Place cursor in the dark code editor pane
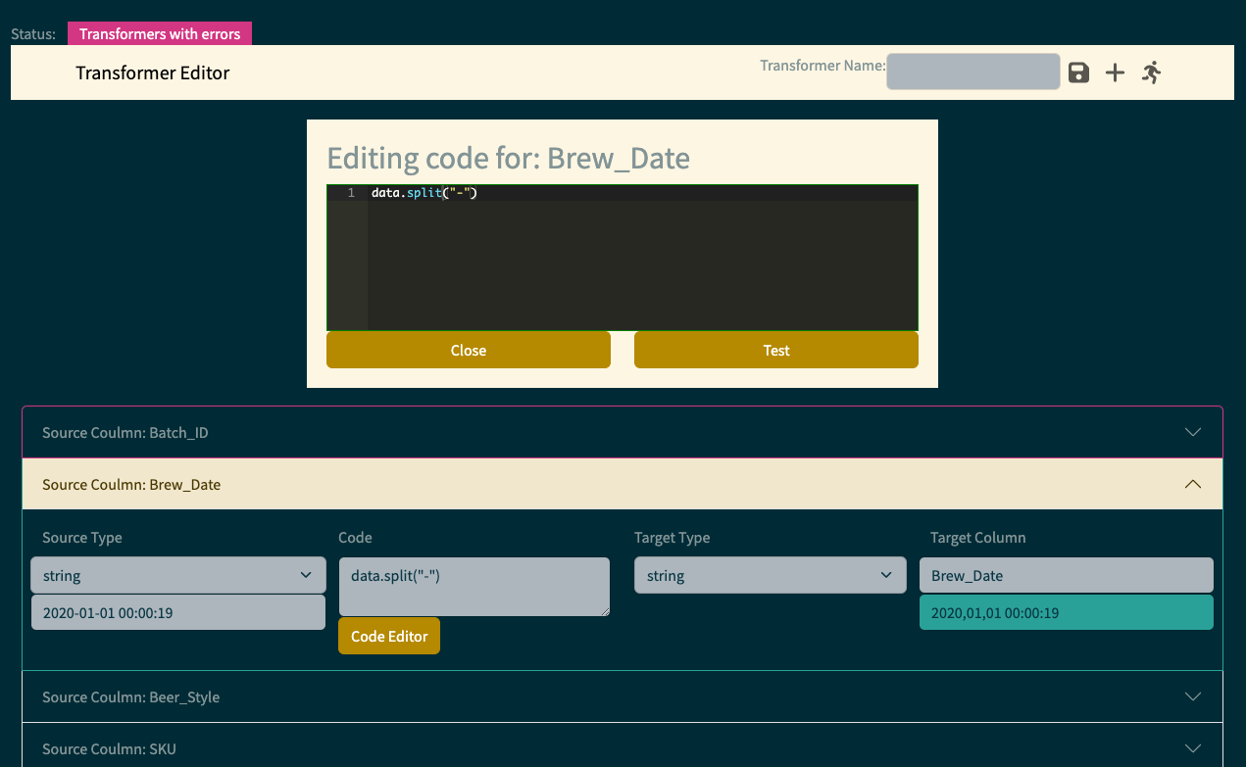Screen dimensions: 1246x767 tap(637, 255)
